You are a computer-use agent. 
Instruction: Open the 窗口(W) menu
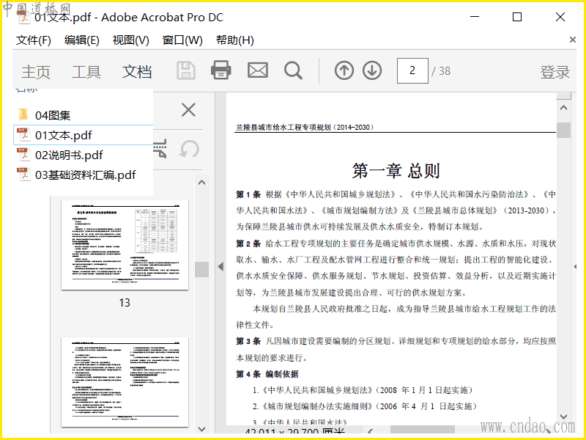[182, 40]
